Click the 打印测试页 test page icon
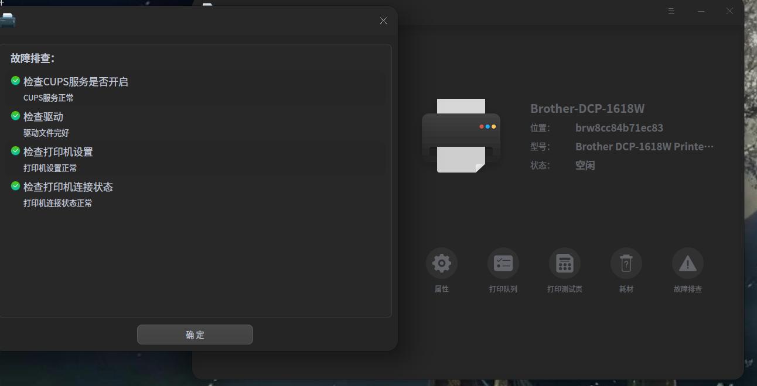 [x=564, y=263]
